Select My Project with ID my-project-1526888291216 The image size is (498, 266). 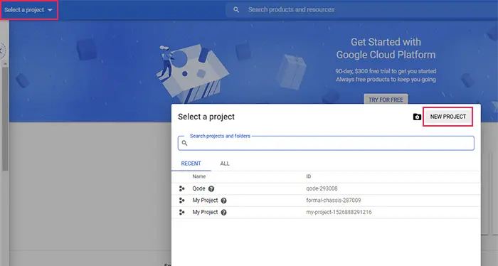click(326, 212)
